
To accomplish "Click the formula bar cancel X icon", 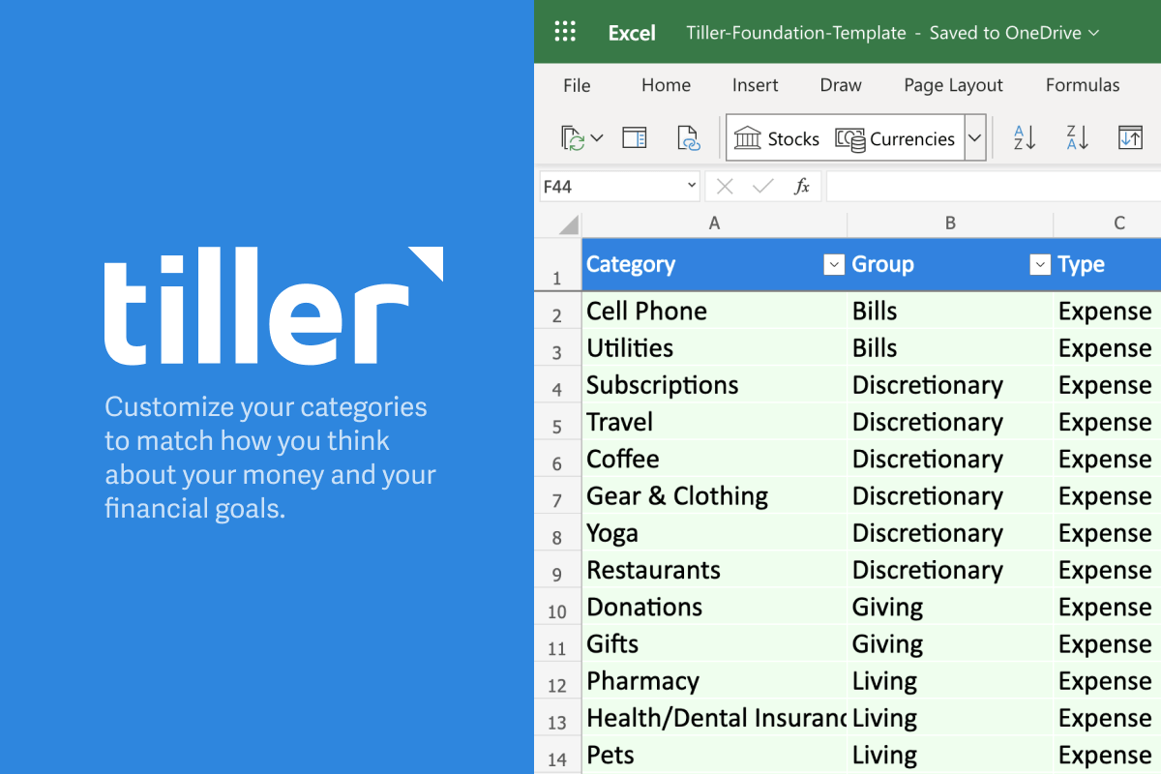I will pyautogui.click(x=725, y=187).
